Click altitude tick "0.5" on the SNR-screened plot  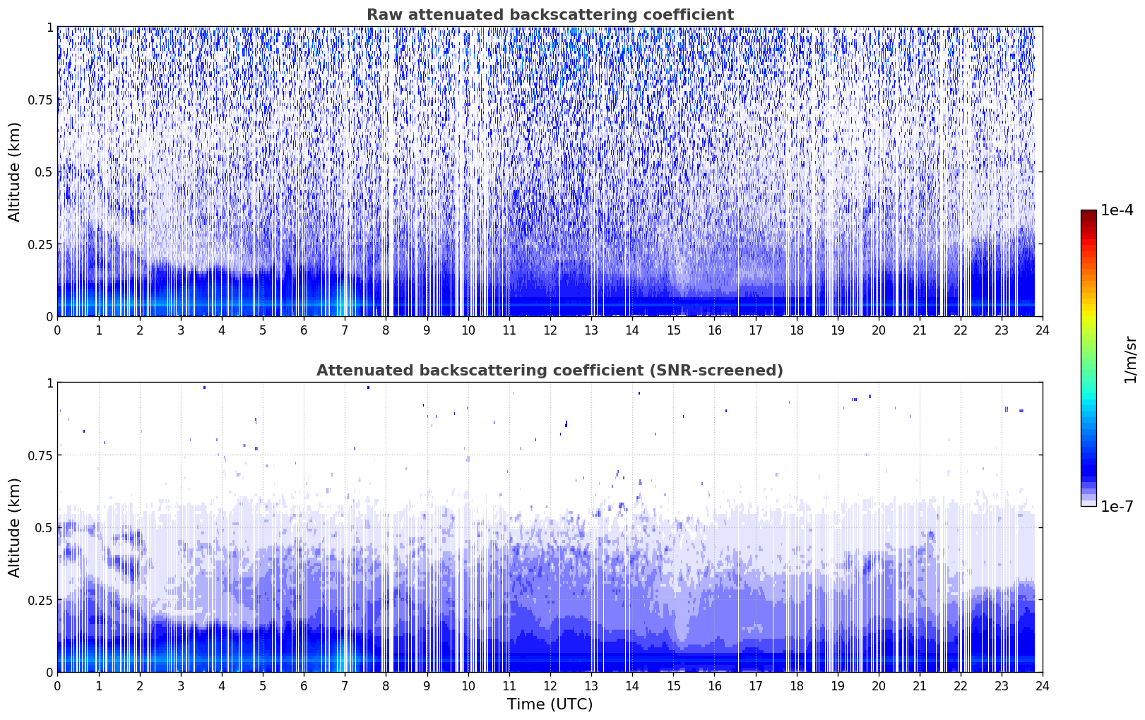(x=43, y=527)
